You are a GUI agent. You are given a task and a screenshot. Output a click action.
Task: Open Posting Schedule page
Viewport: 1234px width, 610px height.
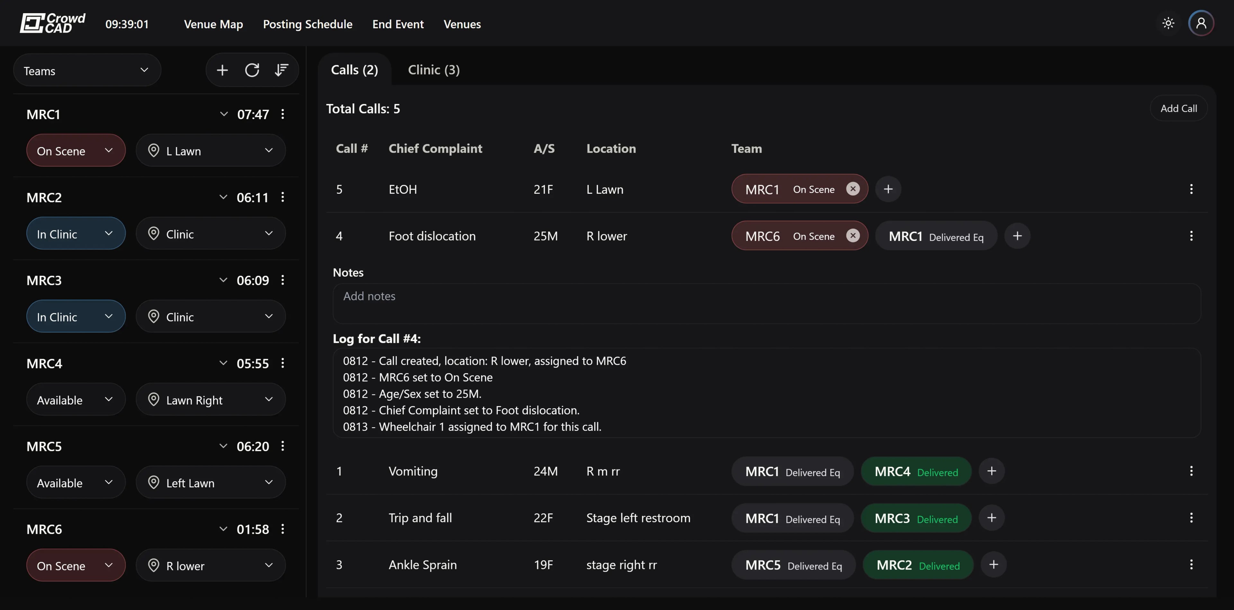(308, 24)
